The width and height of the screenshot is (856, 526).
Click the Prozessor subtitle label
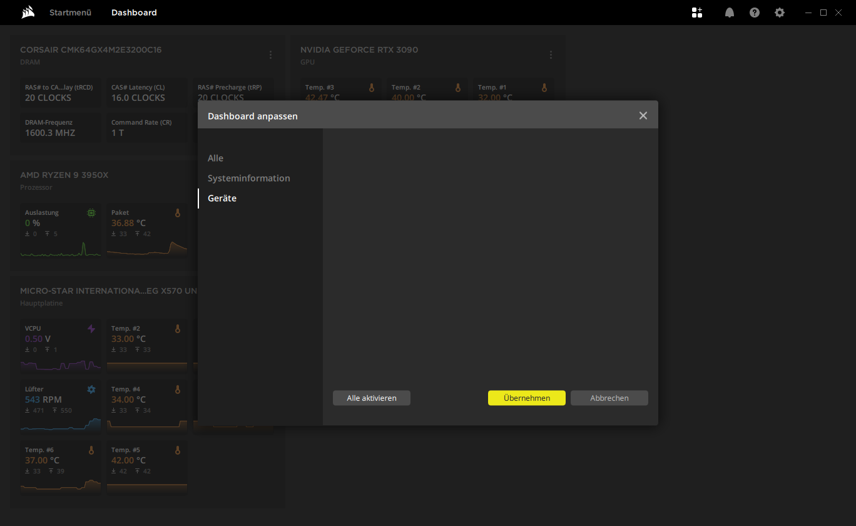pos(36,188)
